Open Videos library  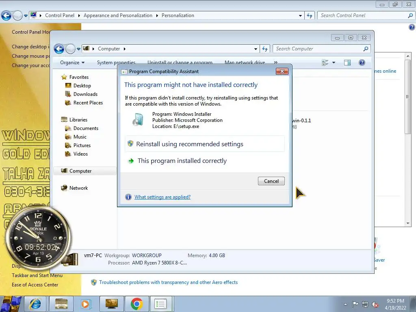(80, 154)
